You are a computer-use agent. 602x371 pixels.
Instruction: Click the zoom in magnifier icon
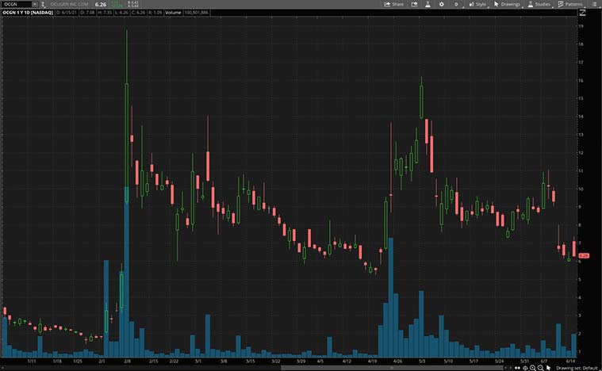tap(533, 368)
